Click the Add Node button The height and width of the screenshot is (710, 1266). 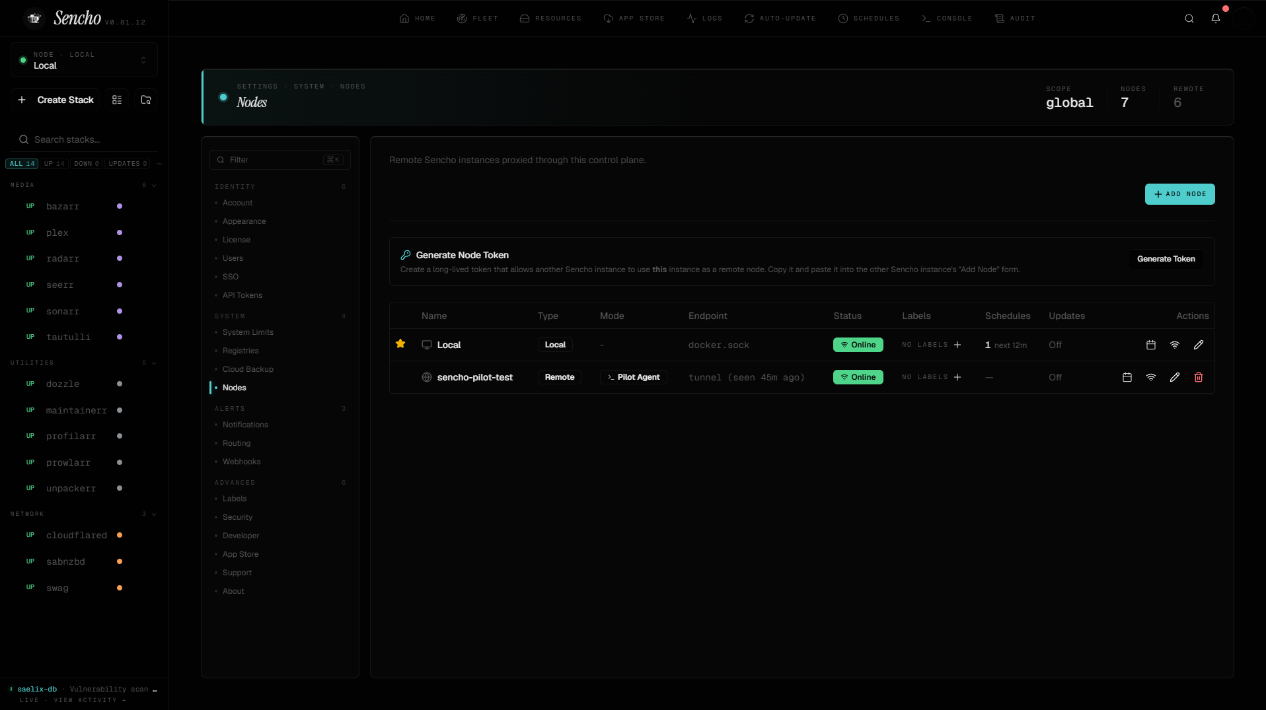(x=1180, y=194)
